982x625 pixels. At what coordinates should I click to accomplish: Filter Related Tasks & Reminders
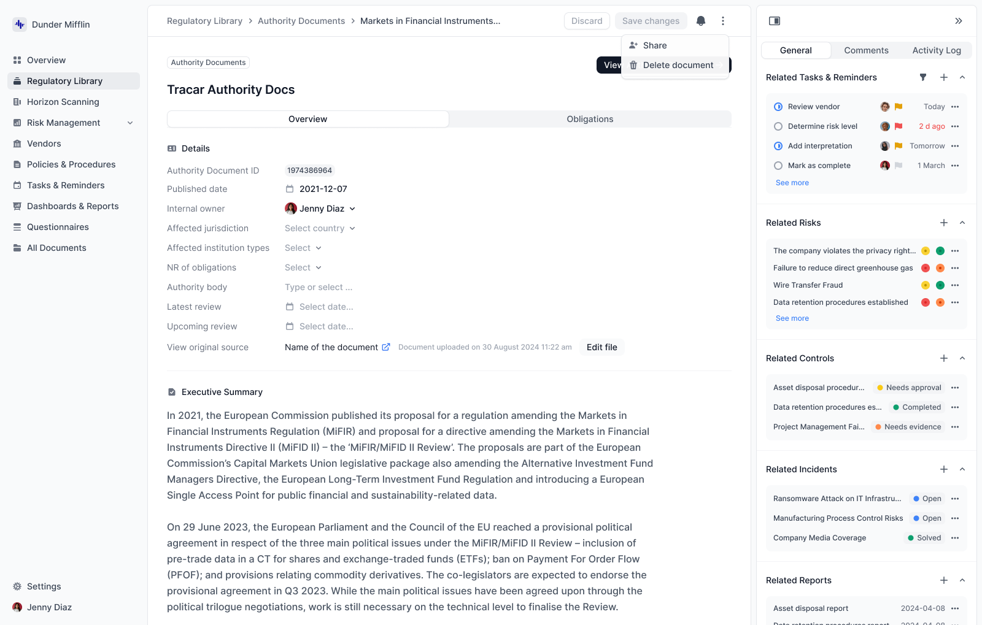(923, 77)
